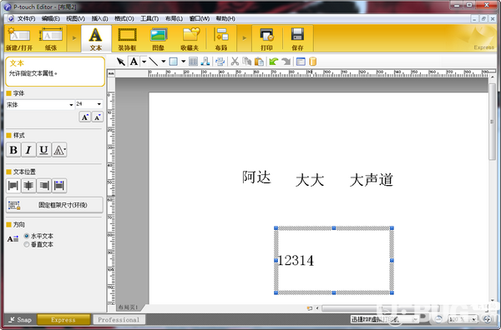Open the Format (格式) menu
The image size is (501, 330).
124,18
